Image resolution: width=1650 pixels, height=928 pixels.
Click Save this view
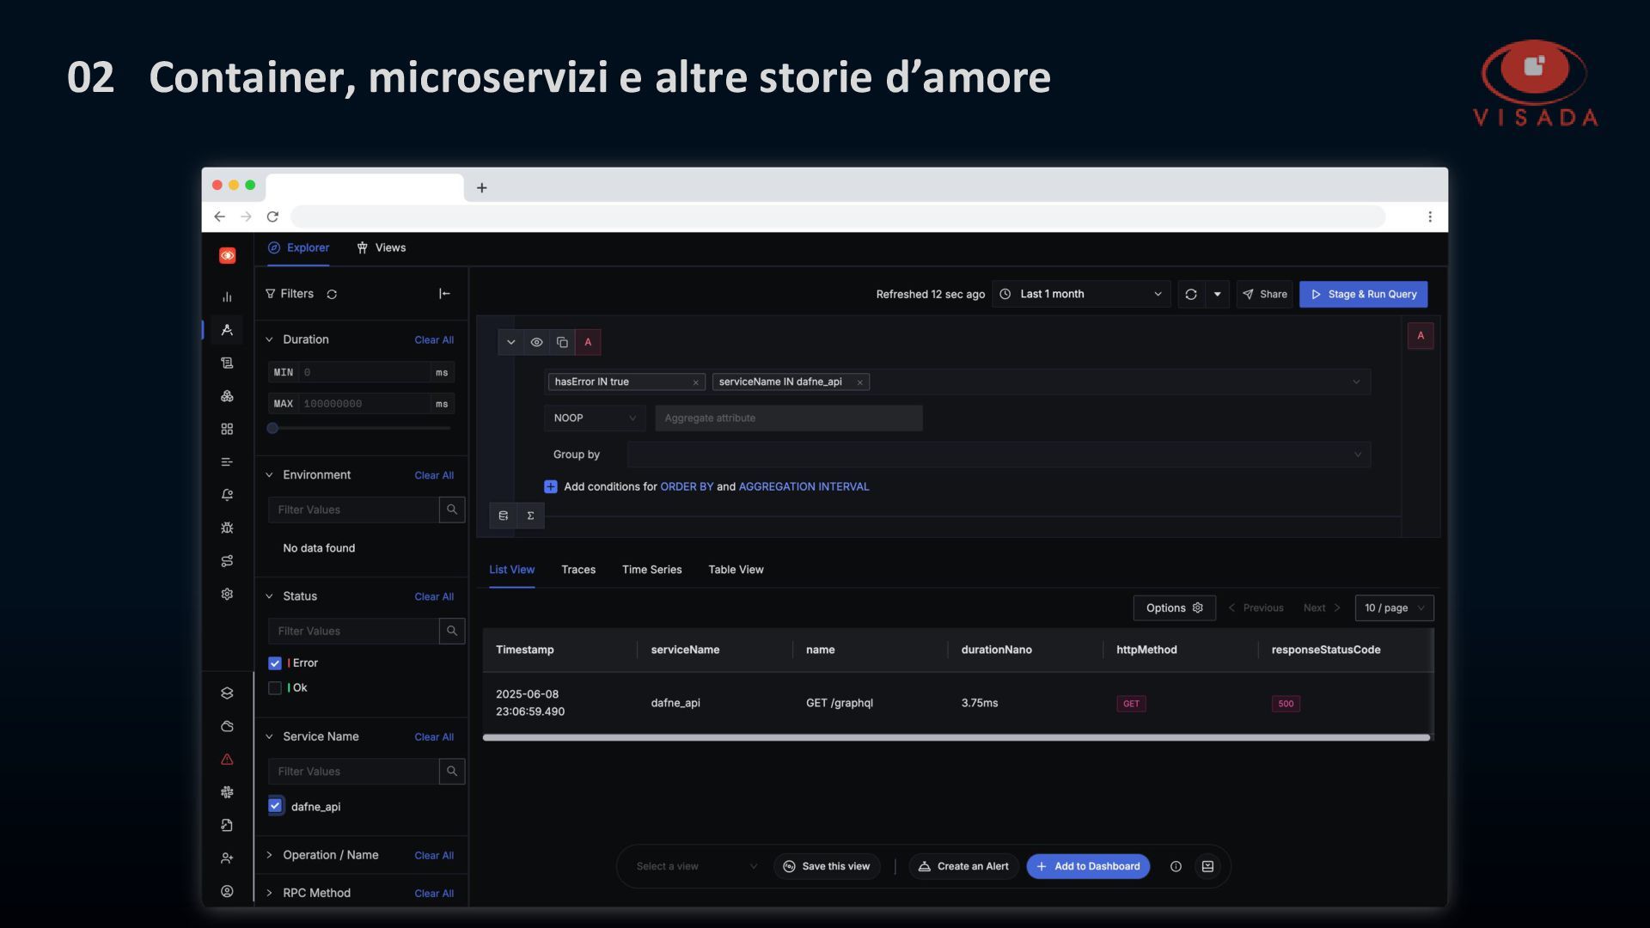click(826, 866)
